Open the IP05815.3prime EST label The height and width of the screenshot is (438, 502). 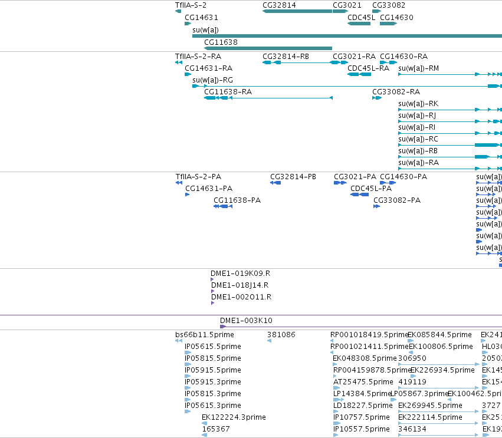point(213,394)
